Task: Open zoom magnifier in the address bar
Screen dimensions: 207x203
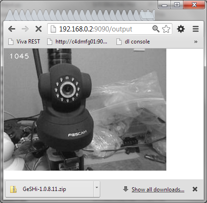Action: click(156, 29)
